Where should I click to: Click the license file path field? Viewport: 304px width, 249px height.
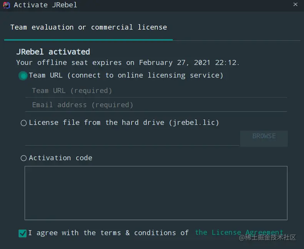pos(132,139)
